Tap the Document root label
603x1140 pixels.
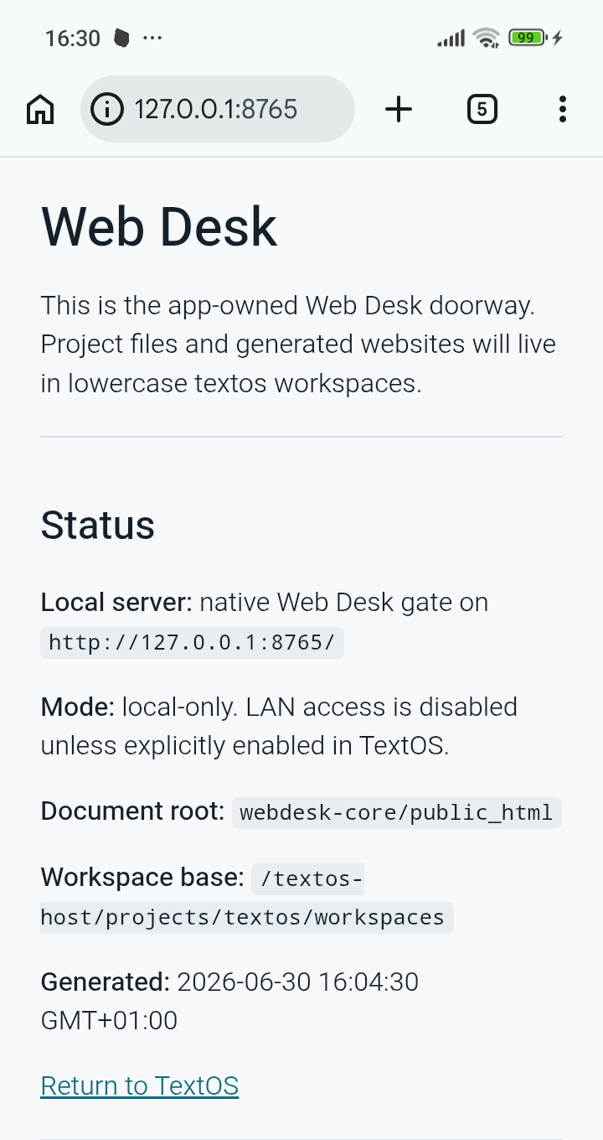coord(132,811)
